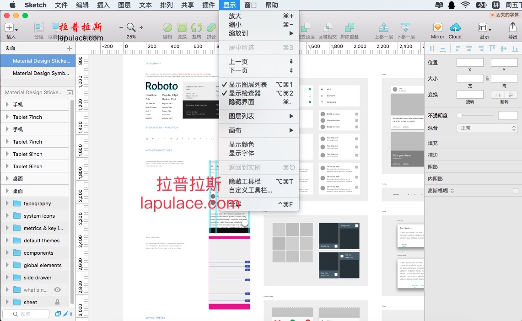This screenshot has height=321, width=522.
Task: Click the align top edges icon
Action: (492, 48)
